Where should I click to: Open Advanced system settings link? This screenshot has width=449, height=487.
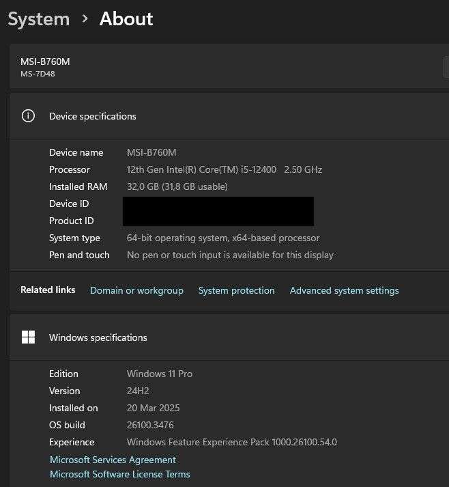coord(344,290)
